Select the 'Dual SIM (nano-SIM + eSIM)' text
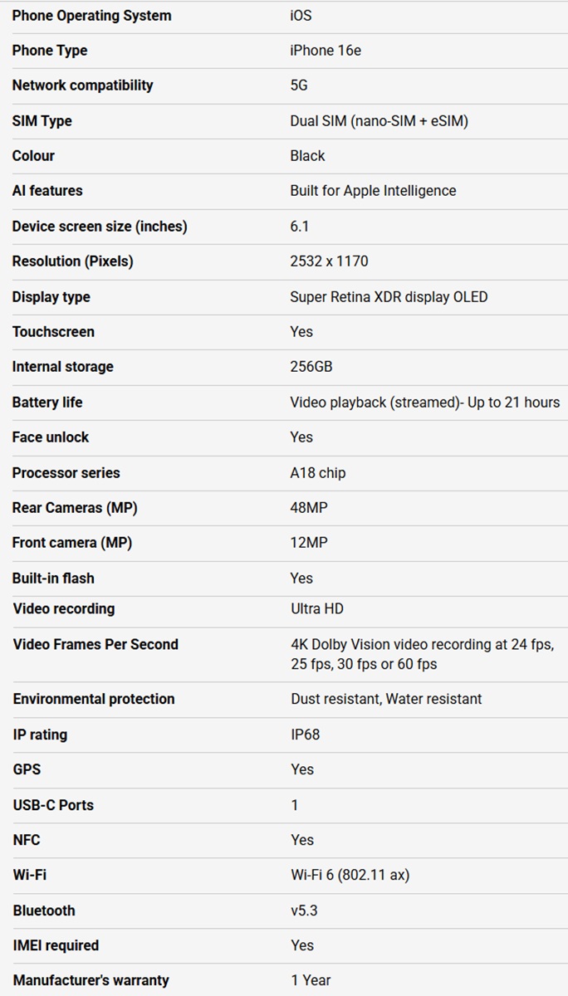Viewport: 568px width, 996px height. tap(379, 121)
